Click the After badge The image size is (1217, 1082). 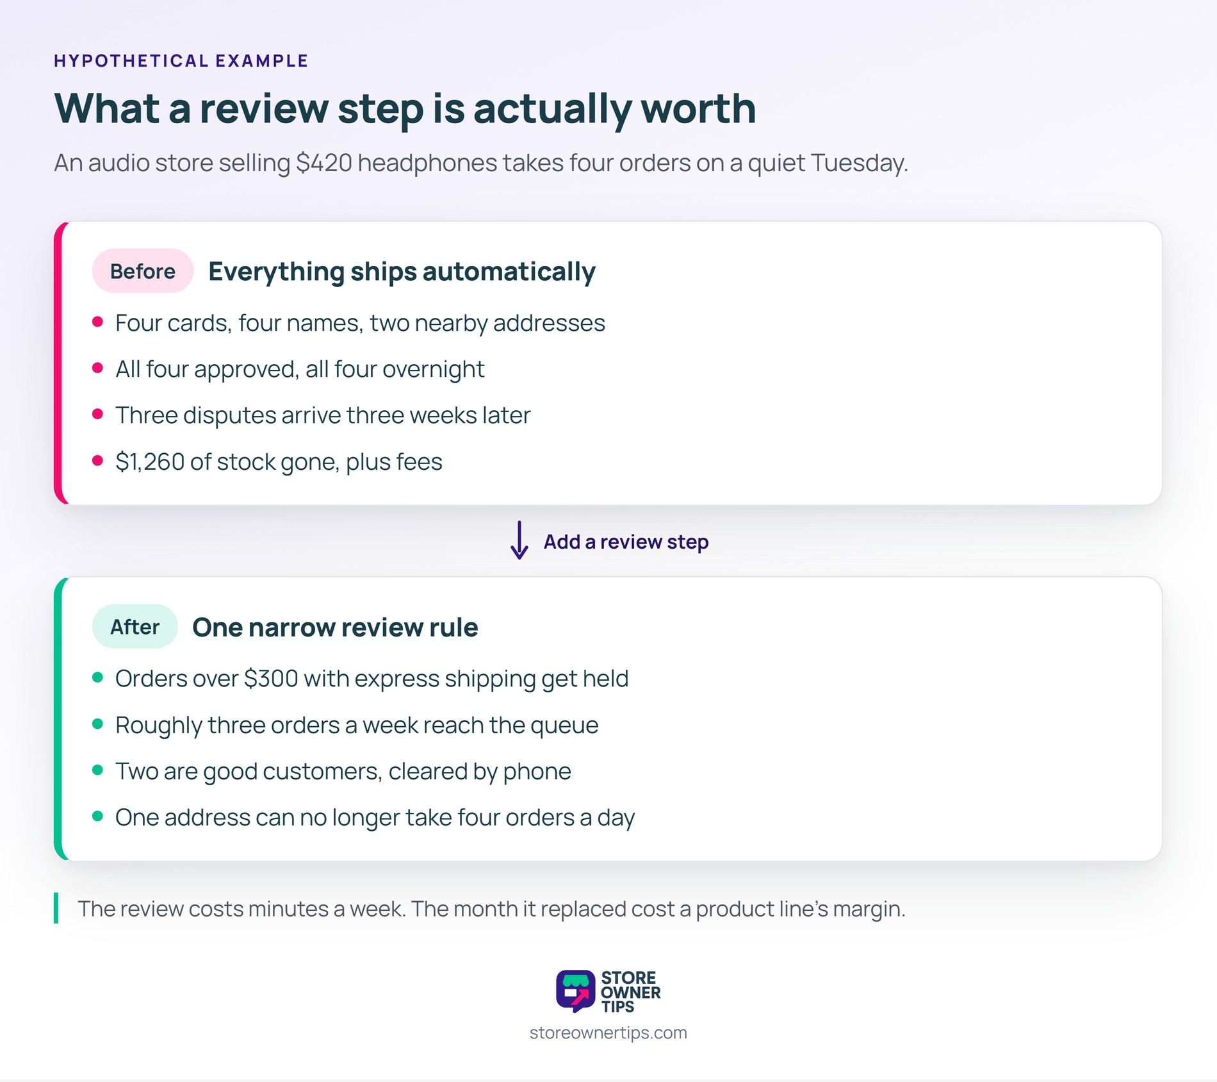click(135, 626)
